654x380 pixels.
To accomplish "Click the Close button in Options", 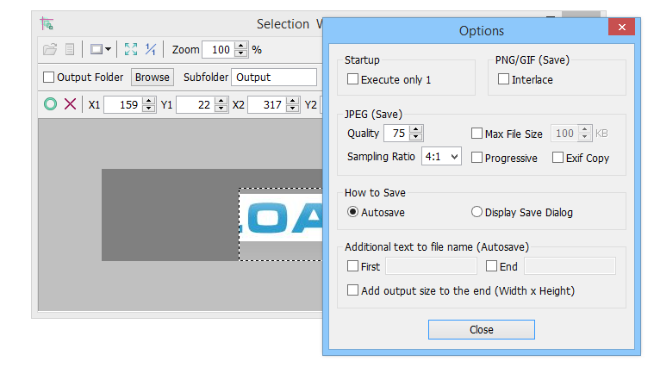I will pos(481,330).
